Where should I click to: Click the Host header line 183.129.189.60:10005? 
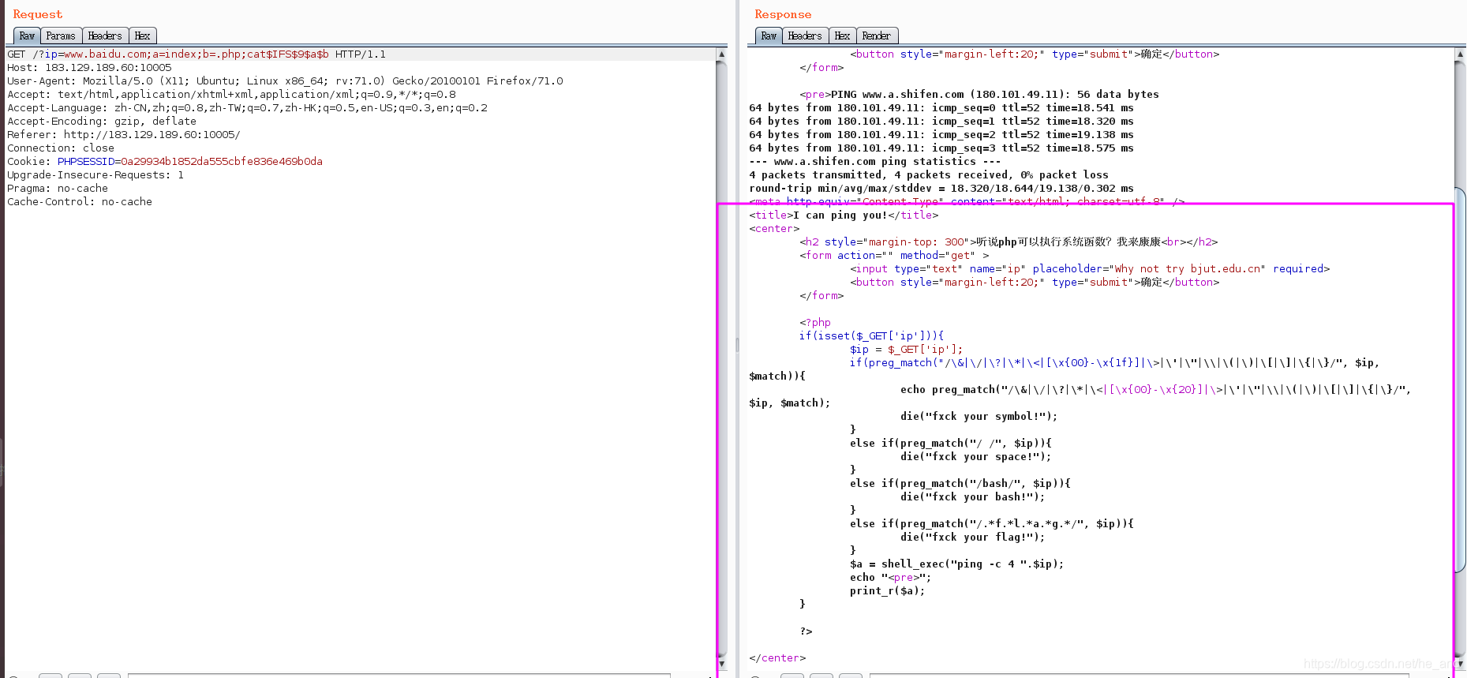89,68
